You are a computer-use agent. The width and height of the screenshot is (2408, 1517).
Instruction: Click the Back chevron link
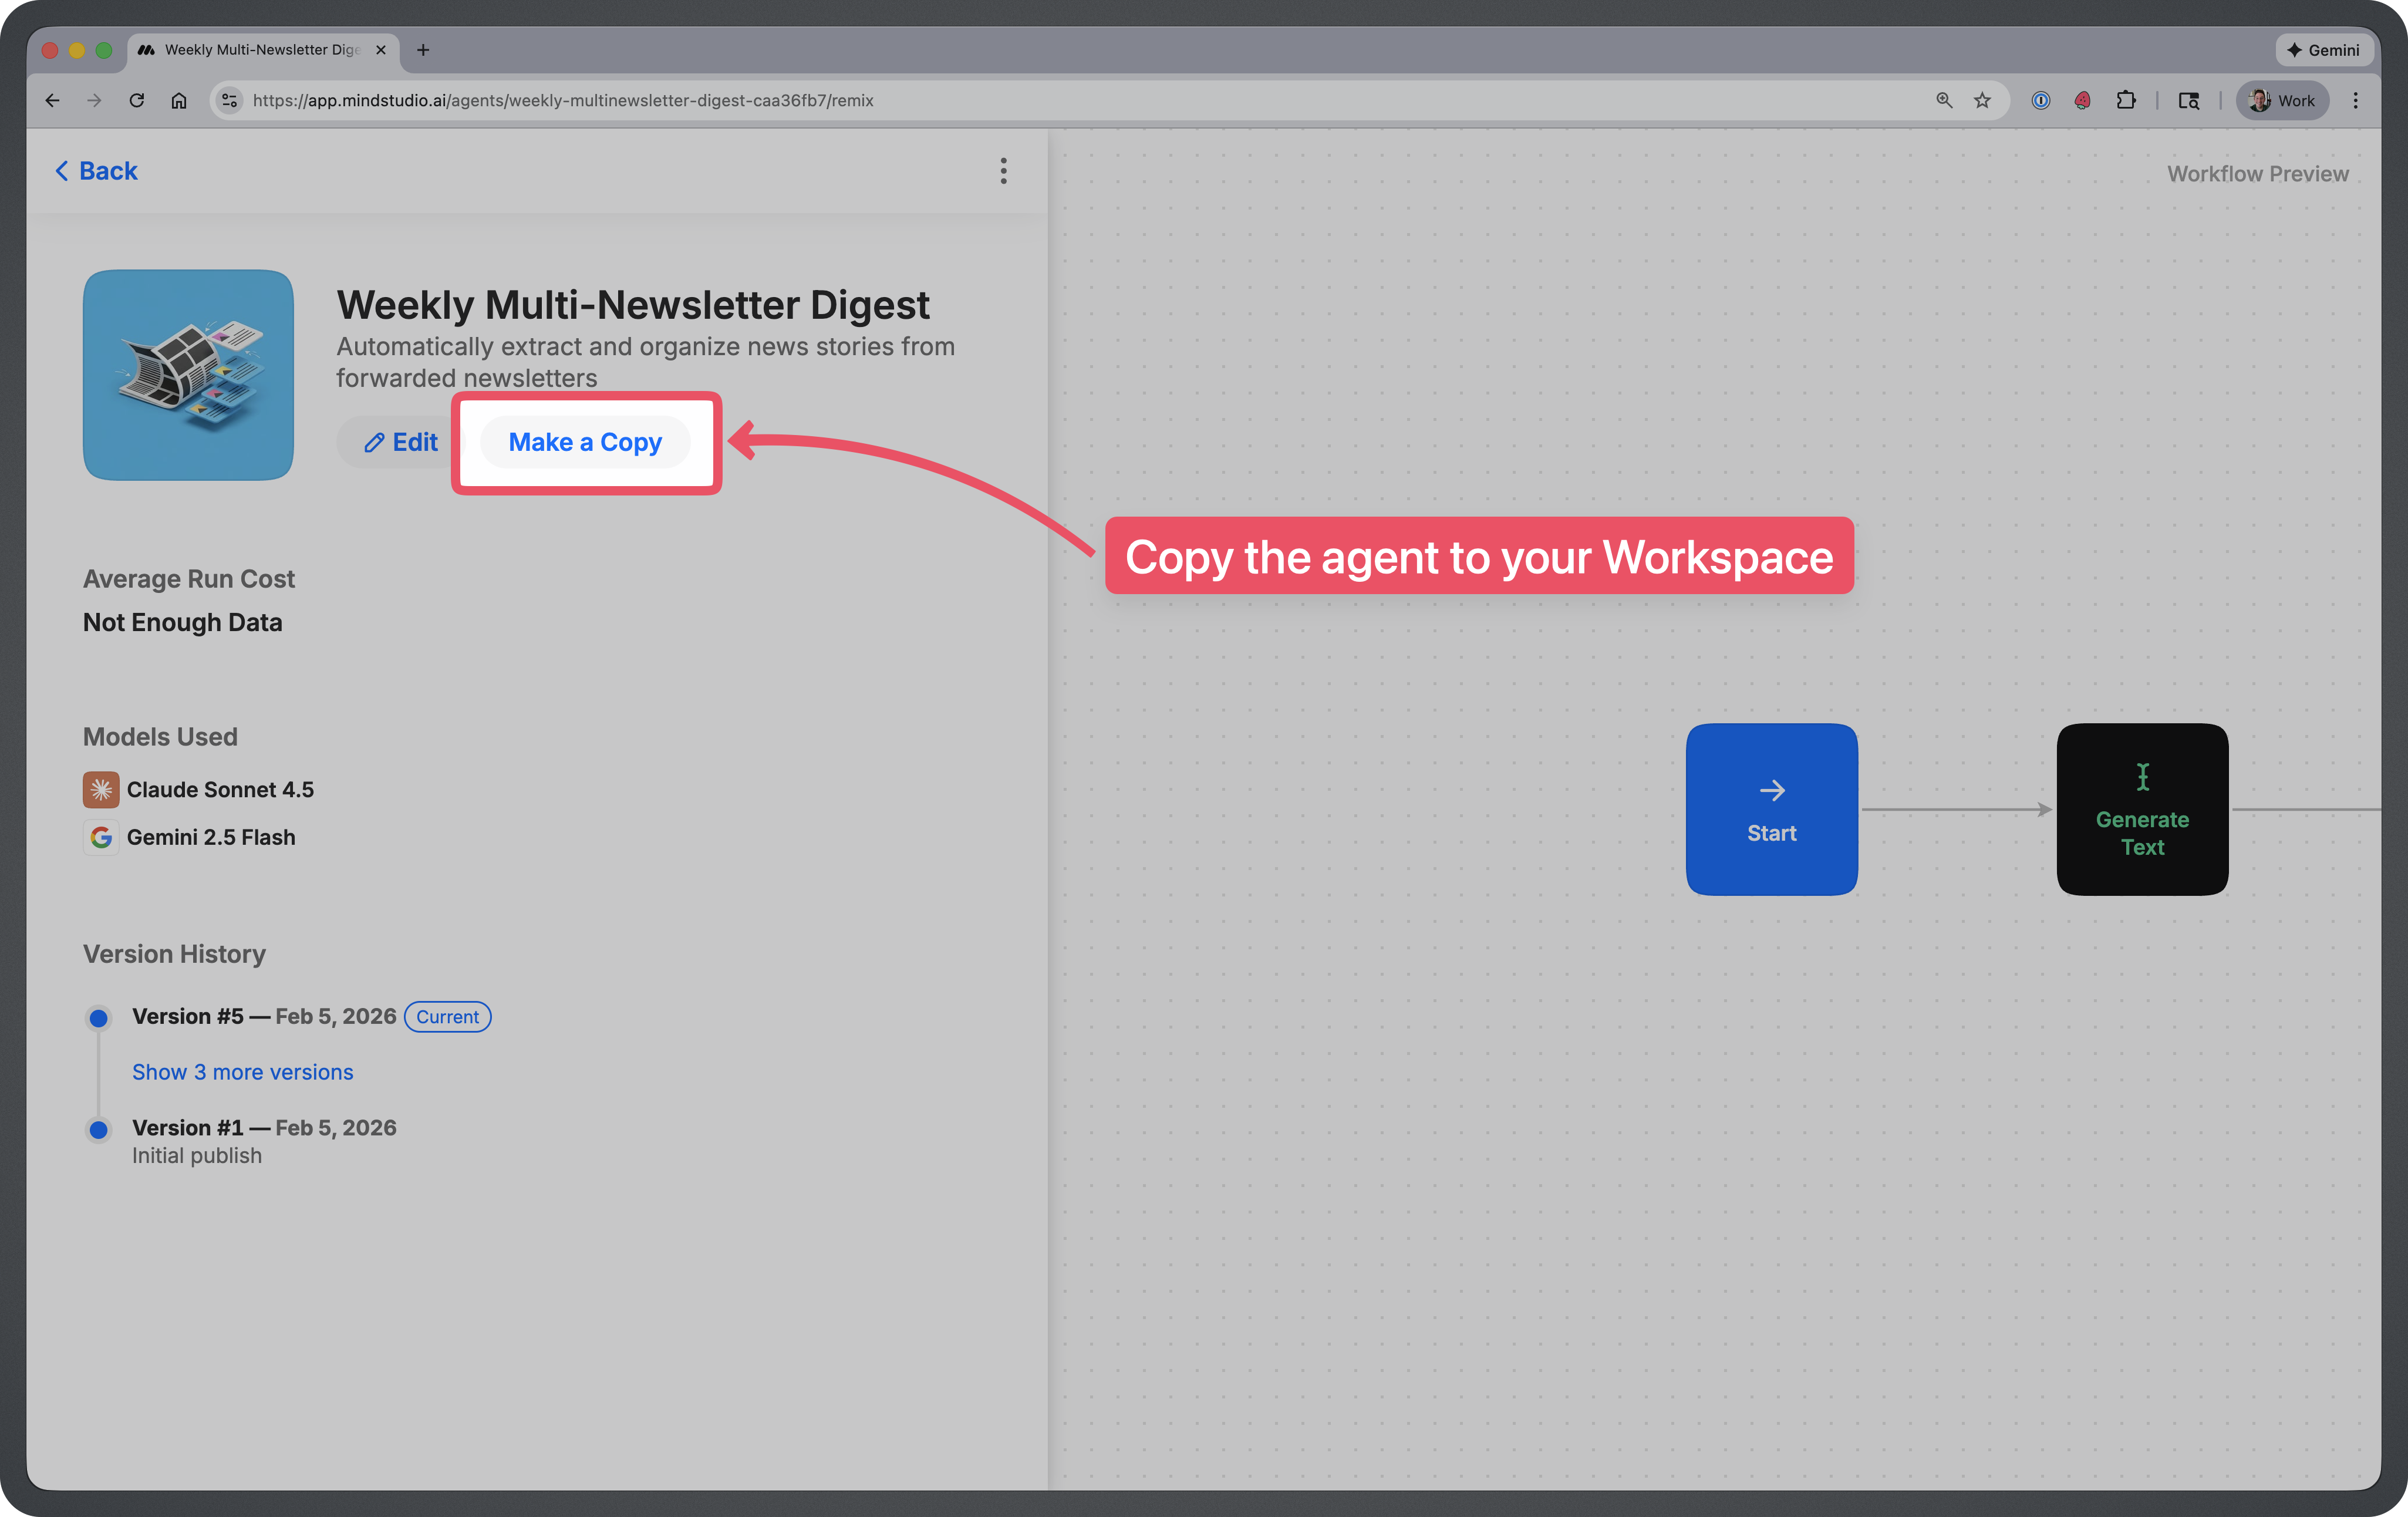click(x=96, y=171)
